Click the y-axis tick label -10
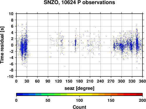This screenshot has width=146, height=109. [10, 76]
